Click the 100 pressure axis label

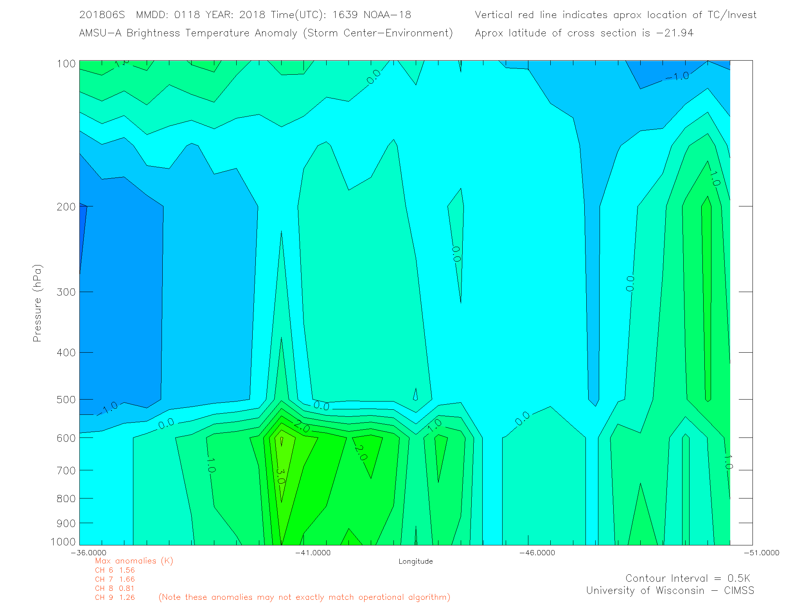[x=66, y=64]
